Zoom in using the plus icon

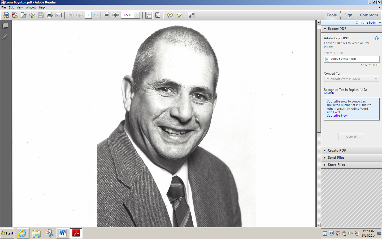click(x=115, y=15)
